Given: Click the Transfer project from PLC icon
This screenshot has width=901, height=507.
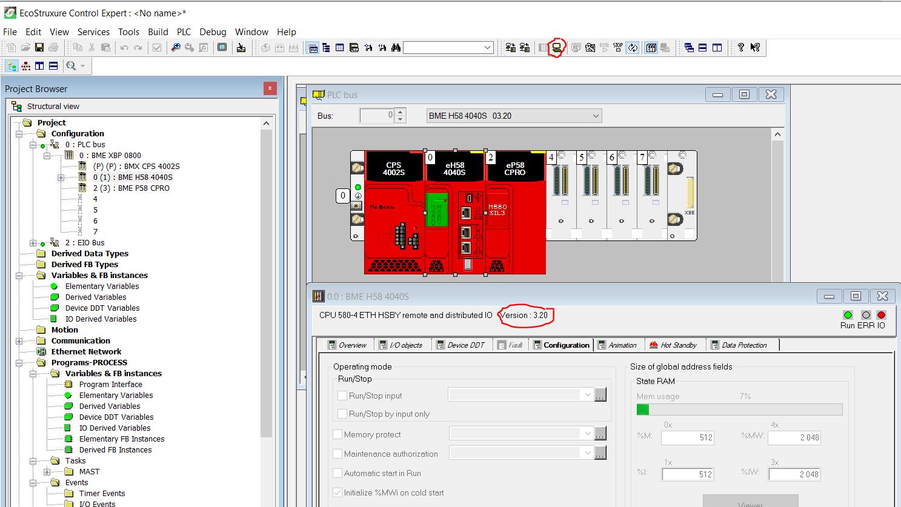Looking at the screenshot, I should point(525,47).
